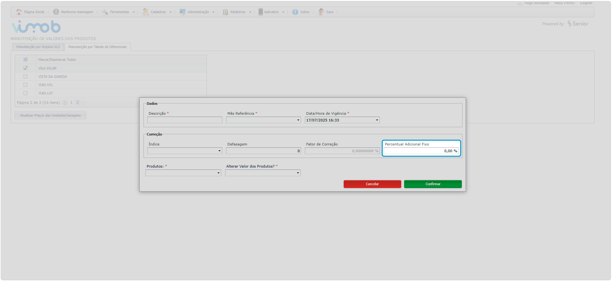Click the Nenhuma mensagem alert icon
This screenshot has width=612, height=281.
click(56, 12)
